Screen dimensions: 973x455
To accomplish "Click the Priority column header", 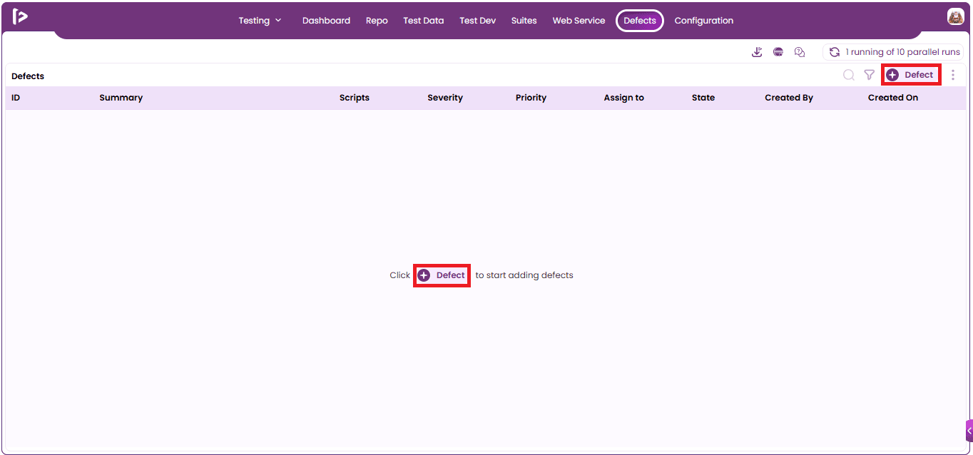I will tap(531, 98).
